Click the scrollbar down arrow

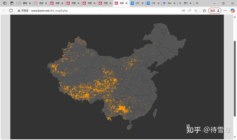235,137
